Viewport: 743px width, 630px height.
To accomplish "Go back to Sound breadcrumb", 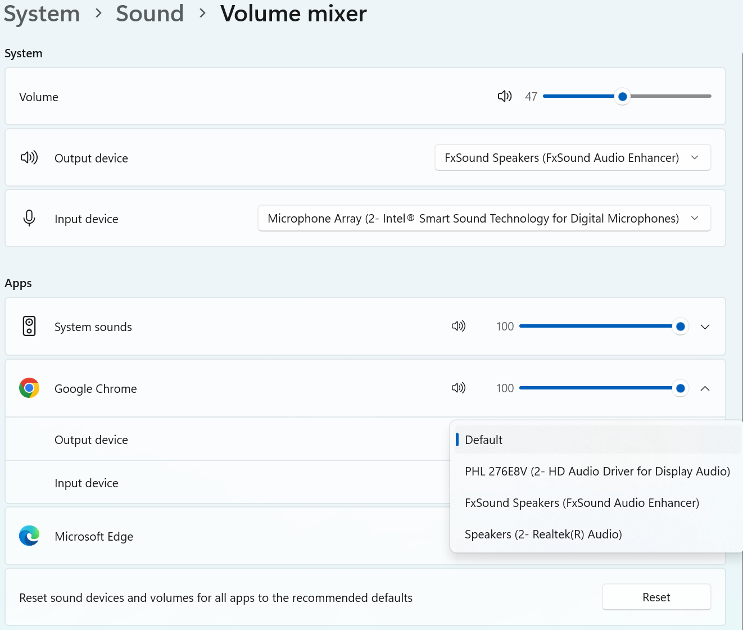I will click(x=149, y=13).
